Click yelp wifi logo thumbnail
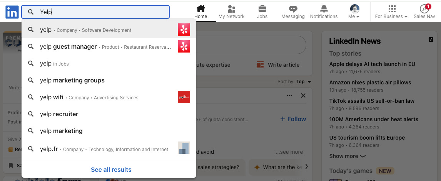This screenshot has width=441, height=181. (184, 97)
